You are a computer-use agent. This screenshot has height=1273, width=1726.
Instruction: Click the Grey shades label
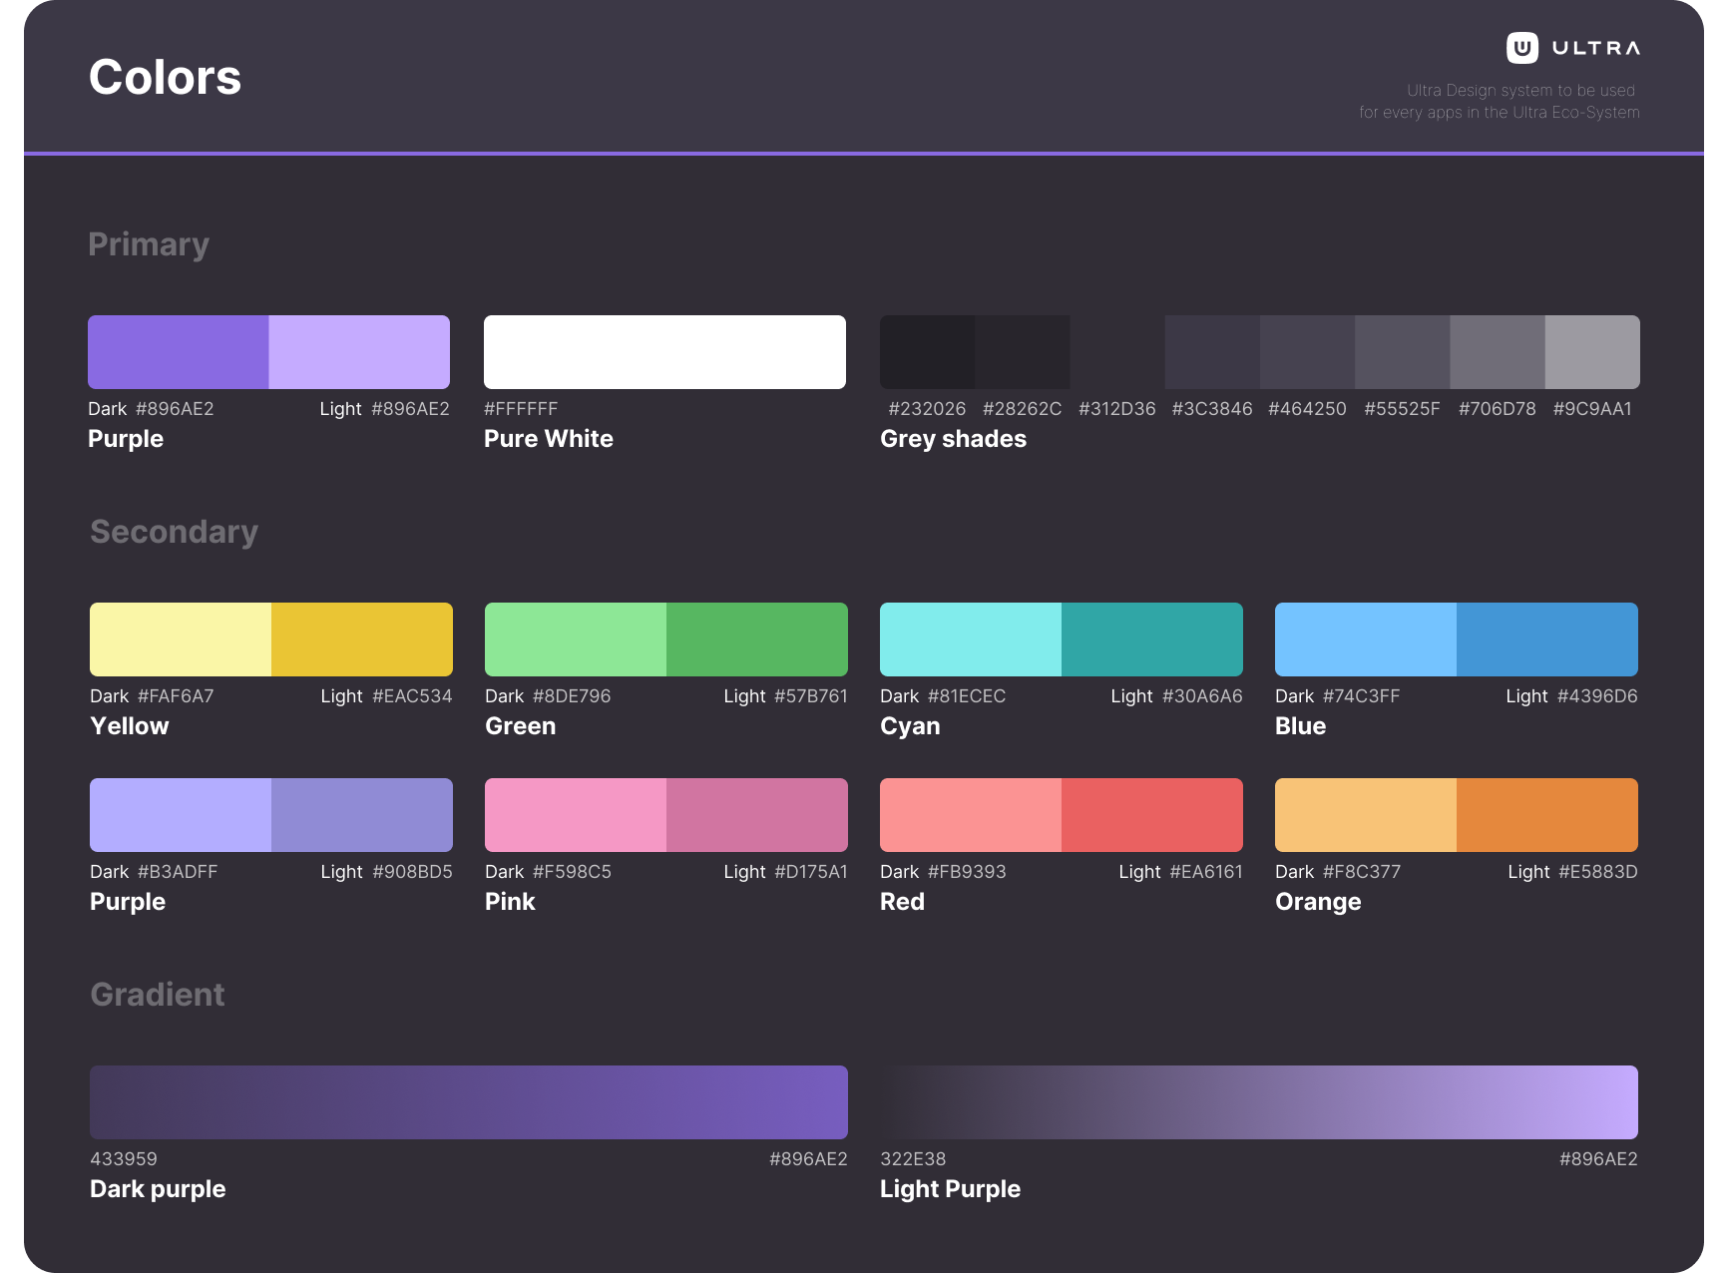point(953,439)
